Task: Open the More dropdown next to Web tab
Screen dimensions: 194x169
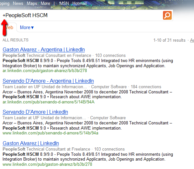Action: [27, 27]
